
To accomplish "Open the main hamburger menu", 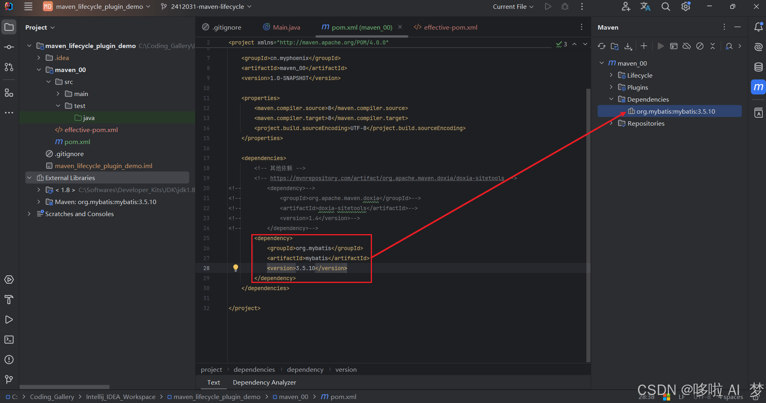I will 28,6.
